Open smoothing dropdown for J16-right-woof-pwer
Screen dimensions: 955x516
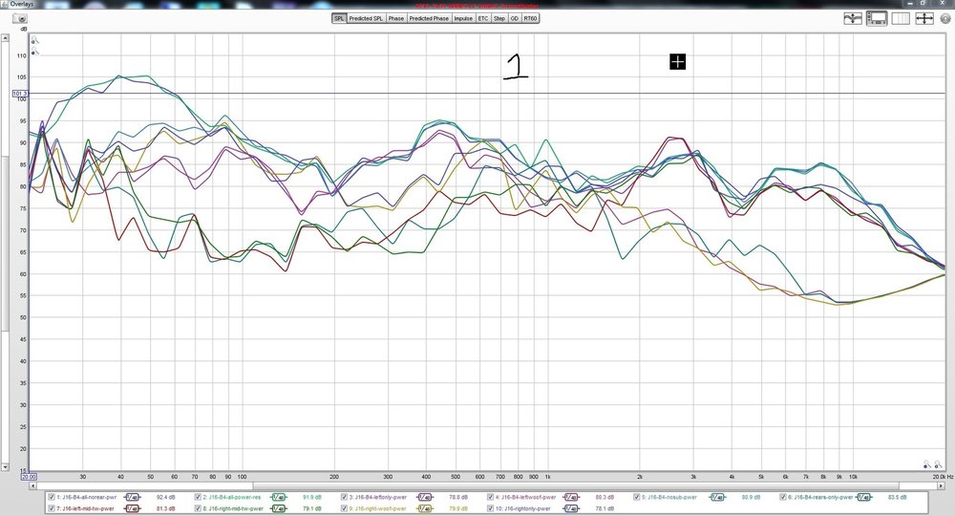click(425, 508)
